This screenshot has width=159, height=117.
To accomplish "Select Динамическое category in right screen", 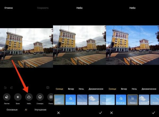I will tap(149, 89).
